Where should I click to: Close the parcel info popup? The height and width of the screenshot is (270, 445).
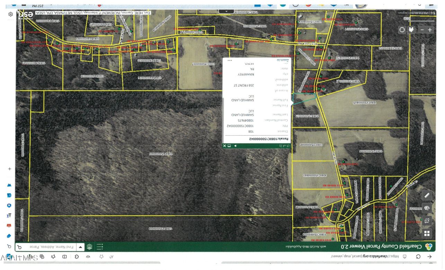click(x=224, y=146)
